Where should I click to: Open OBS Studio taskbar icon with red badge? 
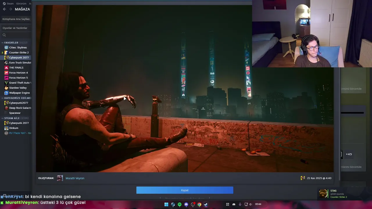point(193,204)
